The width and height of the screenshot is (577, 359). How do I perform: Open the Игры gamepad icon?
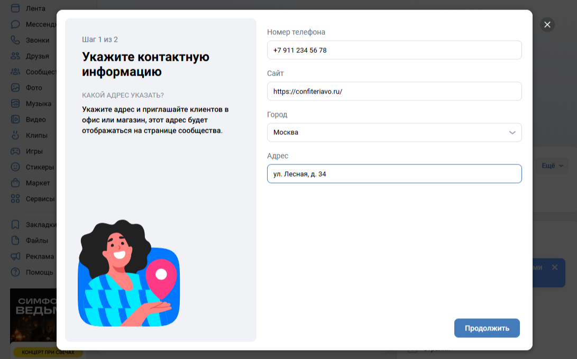point(16,151)
